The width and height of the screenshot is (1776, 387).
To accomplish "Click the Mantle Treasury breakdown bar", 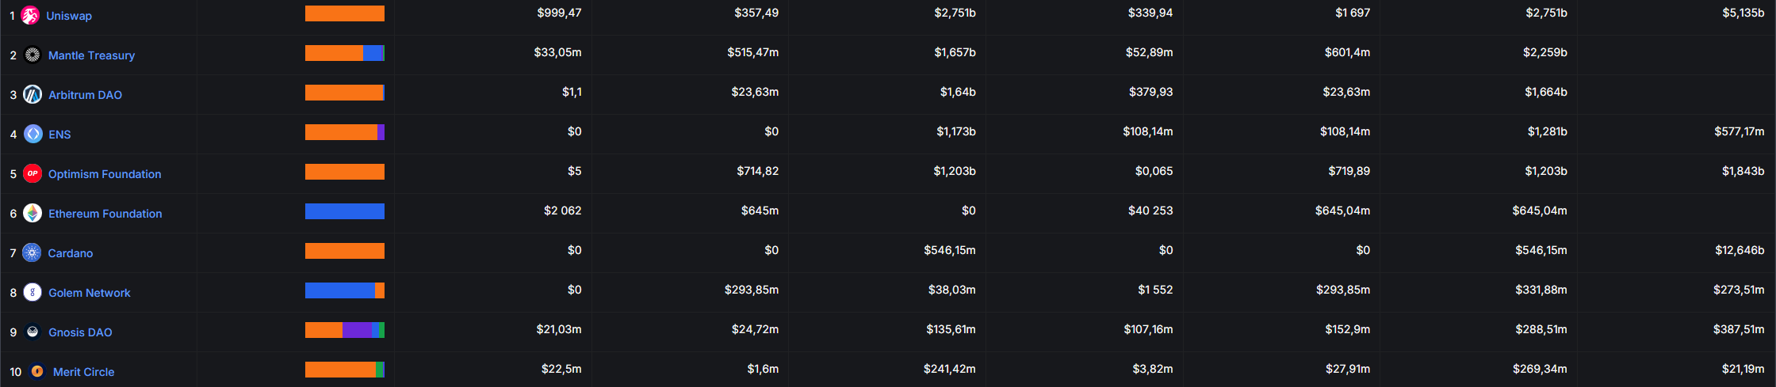I will (345, 53).
